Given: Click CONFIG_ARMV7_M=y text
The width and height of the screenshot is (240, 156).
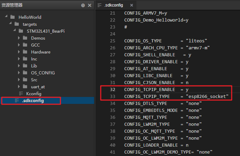Looking at the screenshot, I should coord(146,13).
